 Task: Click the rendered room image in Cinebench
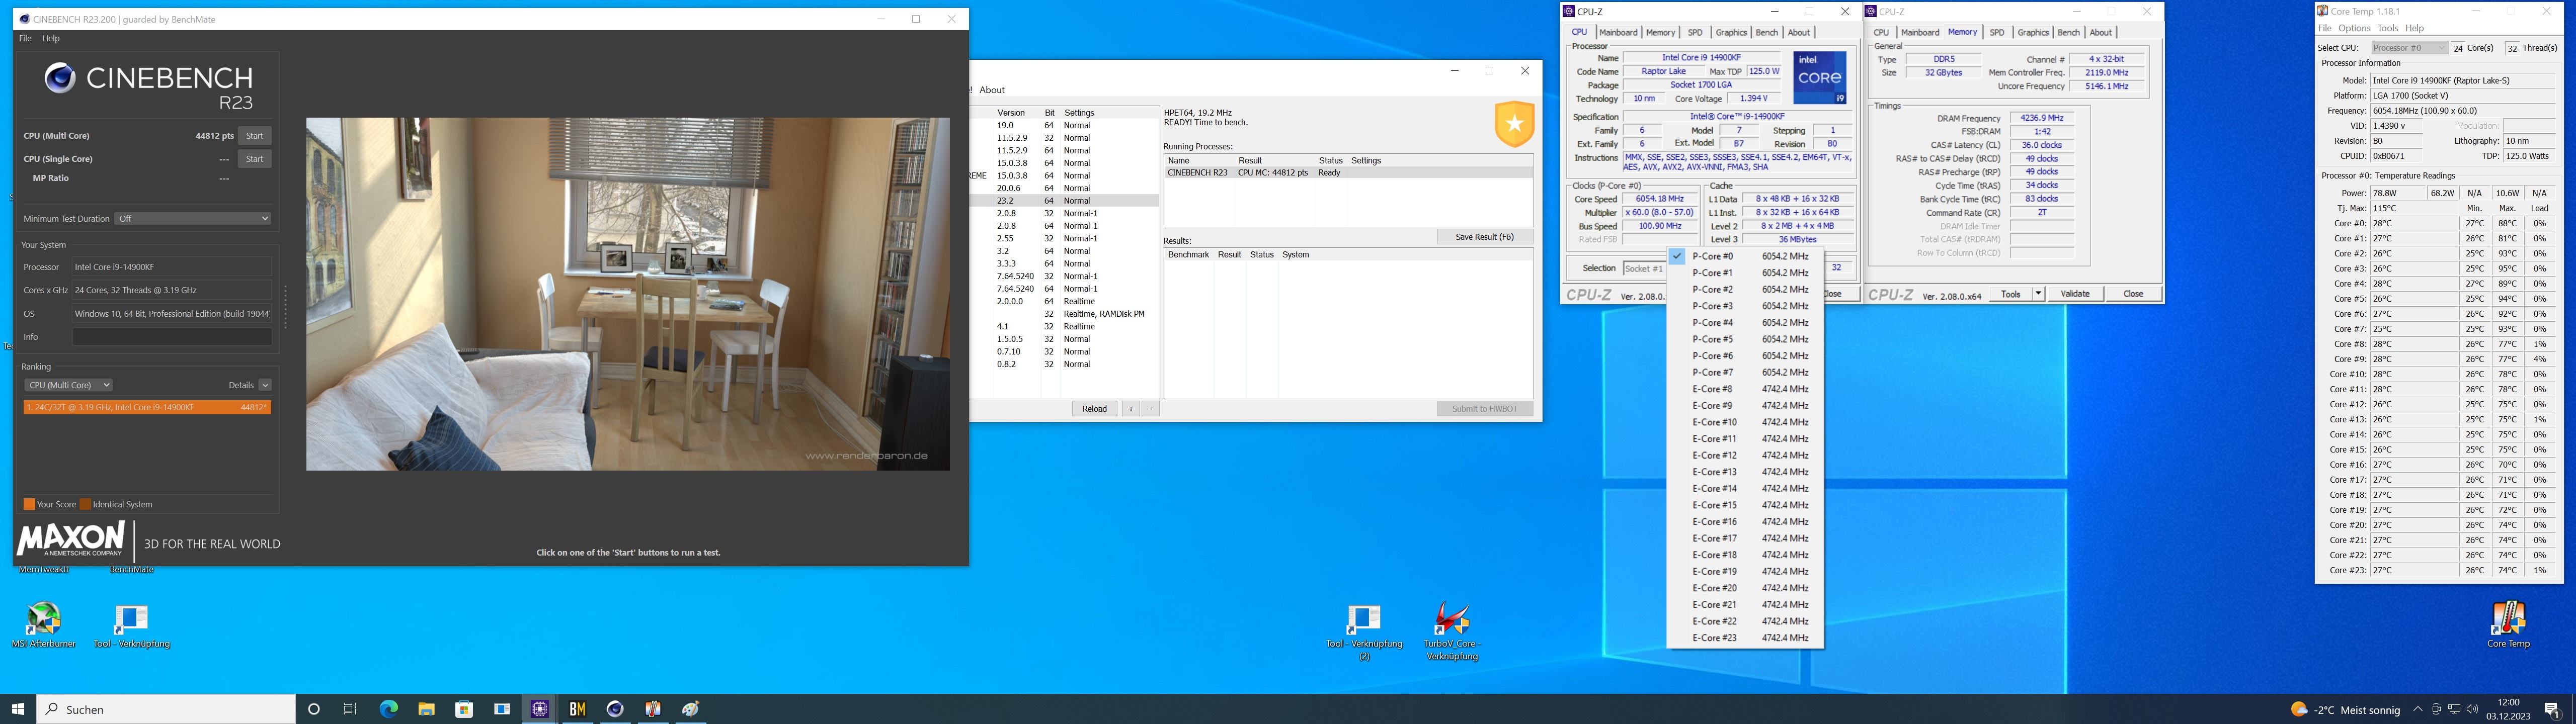click(x=628, y=294)
